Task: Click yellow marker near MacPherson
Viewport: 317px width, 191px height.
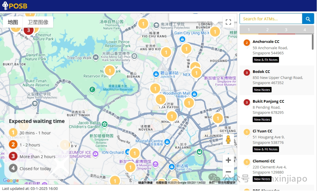Action: [218, 119]
